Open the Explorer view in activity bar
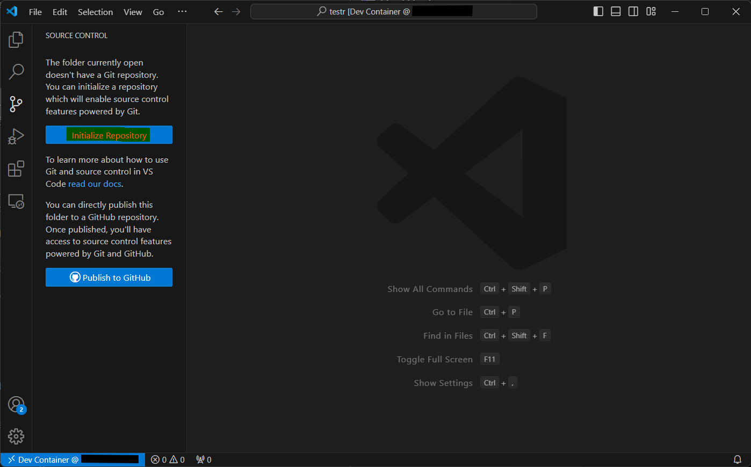751x467 pixels. click(16, 39)
